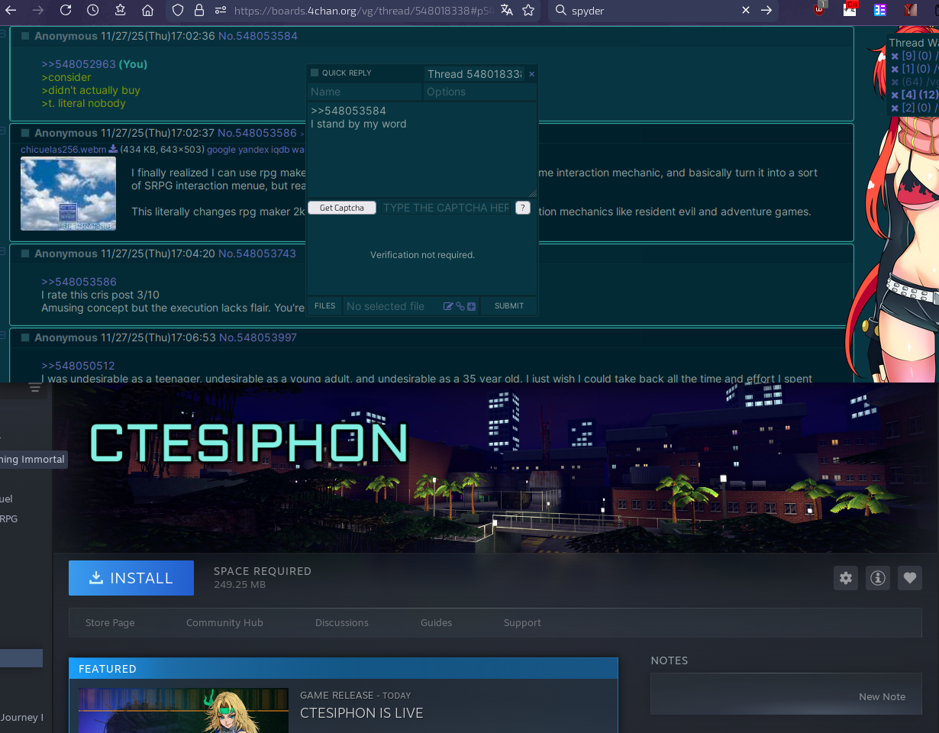Screen dimensions: 939x733
Task: Open quoted post >>548053586 link
Action: [79, 282]
